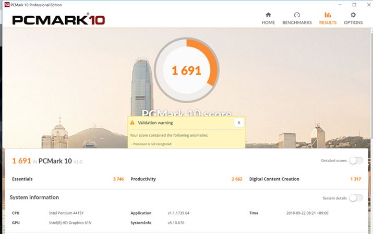Maximize the PCMark 10 window
Screen dimensions: 373x234
(354, 5)
